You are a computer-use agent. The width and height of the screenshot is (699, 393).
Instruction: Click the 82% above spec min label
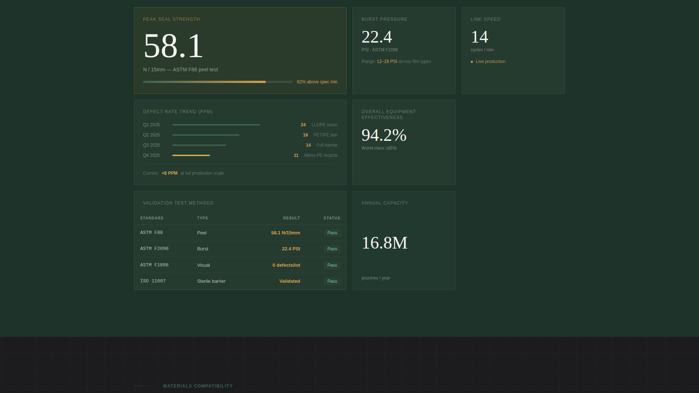click(317, 82)
